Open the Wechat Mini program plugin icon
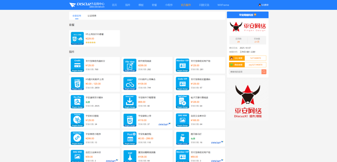This screenshot has height=162, width=337. [x=77, y=138]
